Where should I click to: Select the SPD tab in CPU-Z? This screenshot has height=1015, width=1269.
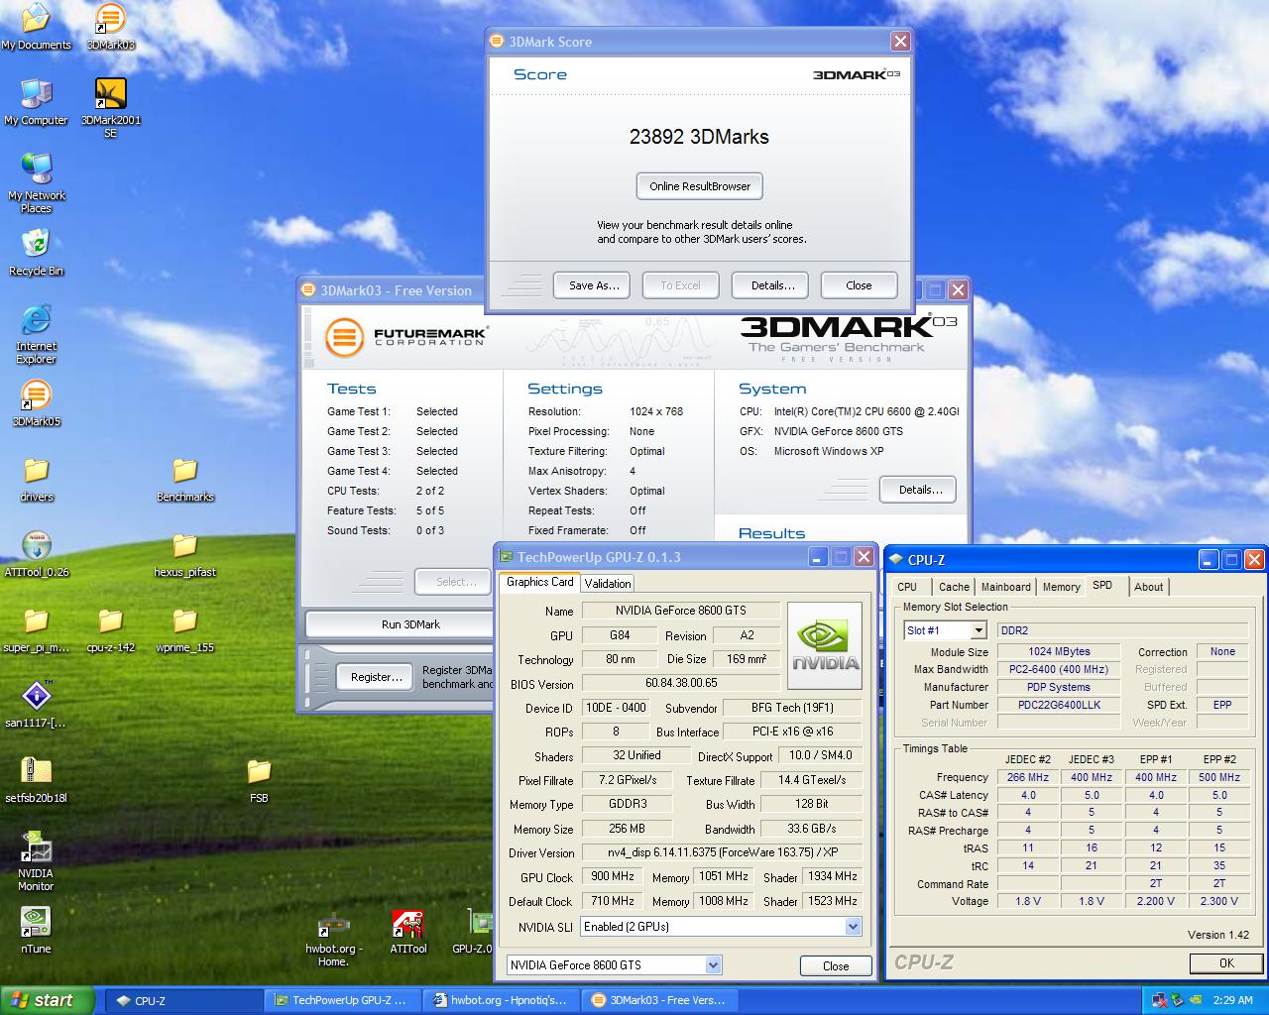click(1102, 586)
